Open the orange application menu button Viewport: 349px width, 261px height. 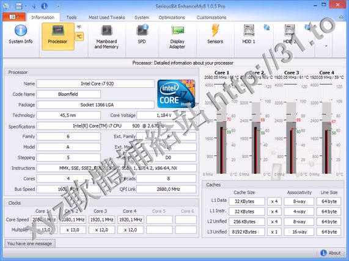tap(14, 17)
